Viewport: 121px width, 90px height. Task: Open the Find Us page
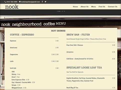102,7
